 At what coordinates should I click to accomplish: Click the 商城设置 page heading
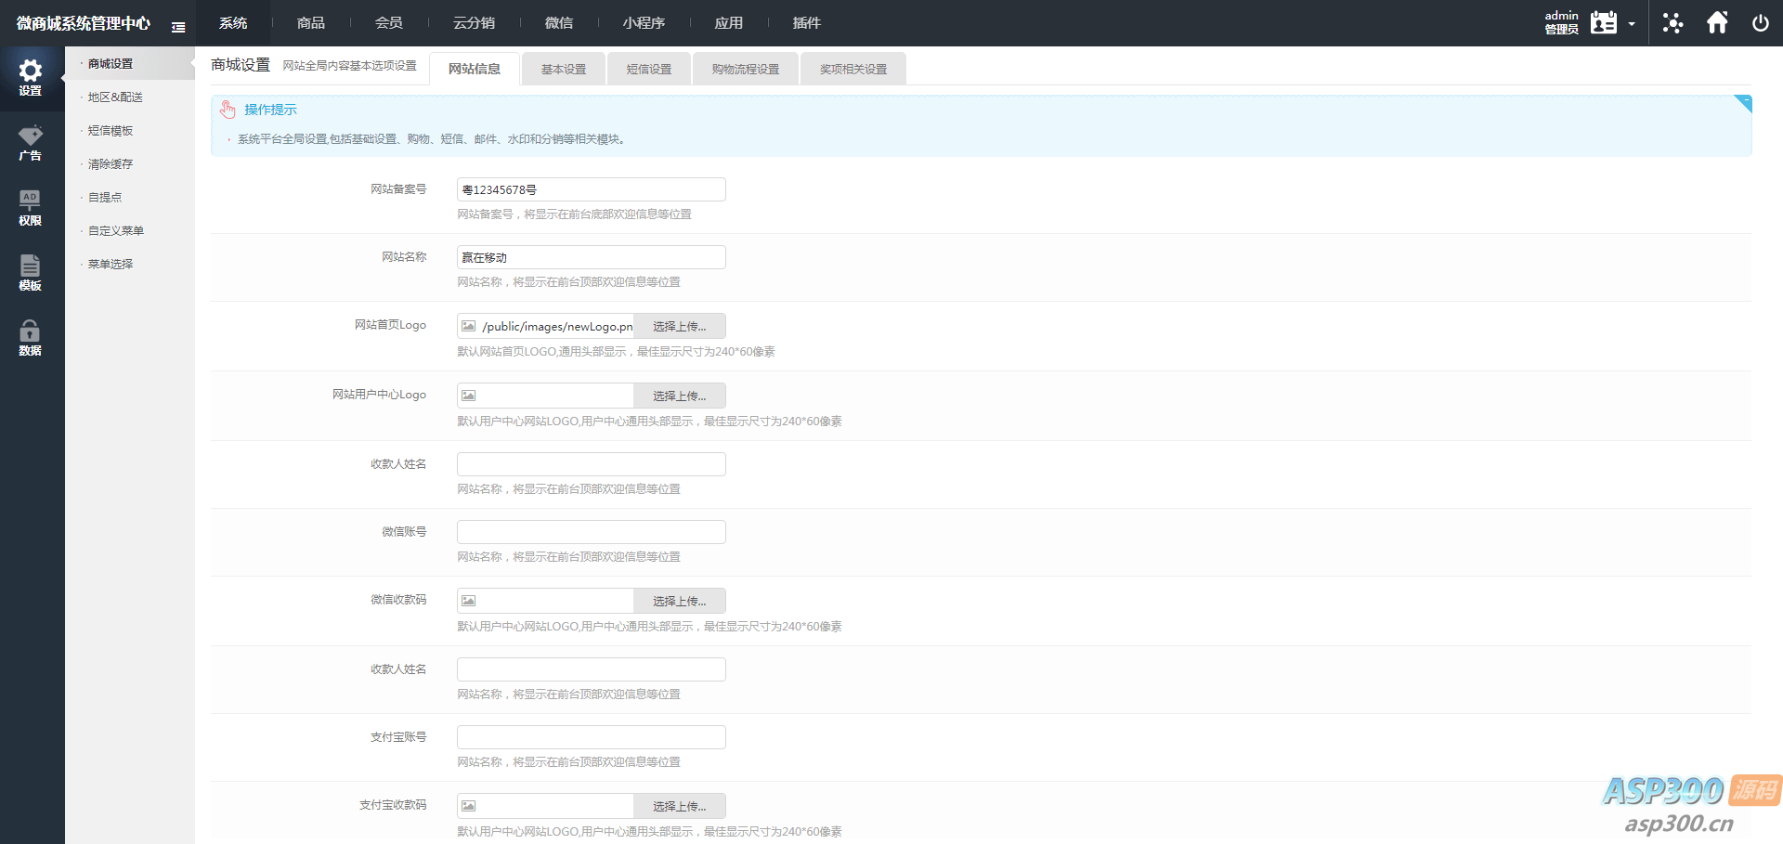coord(241,65)
